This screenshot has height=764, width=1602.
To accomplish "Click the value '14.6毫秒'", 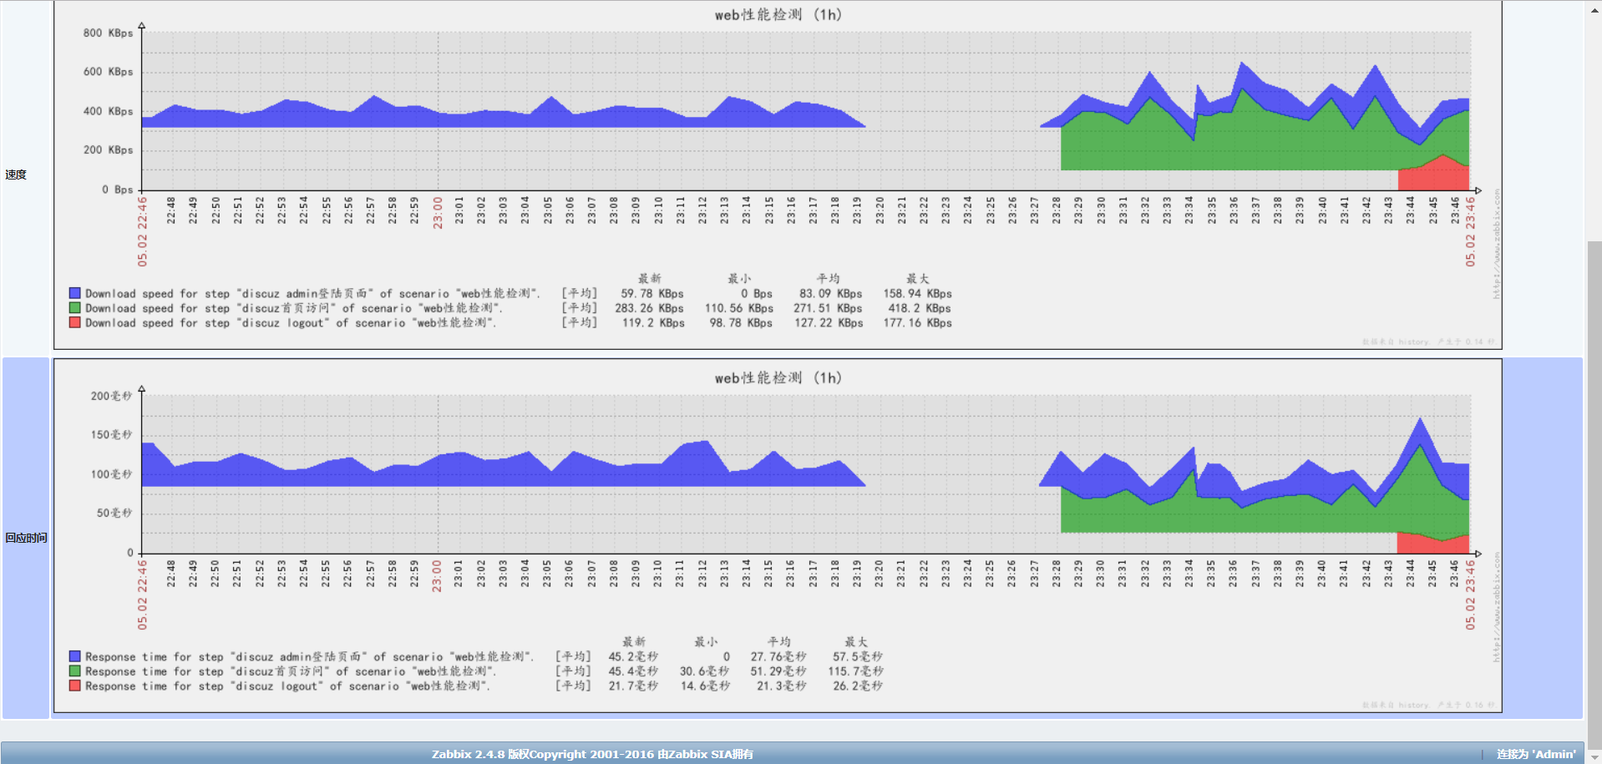I will (705, 686).
